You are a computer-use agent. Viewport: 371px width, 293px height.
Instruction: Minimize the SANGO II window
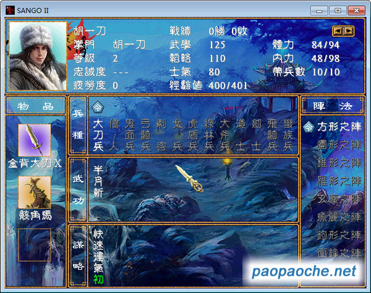tap(319, 11)
